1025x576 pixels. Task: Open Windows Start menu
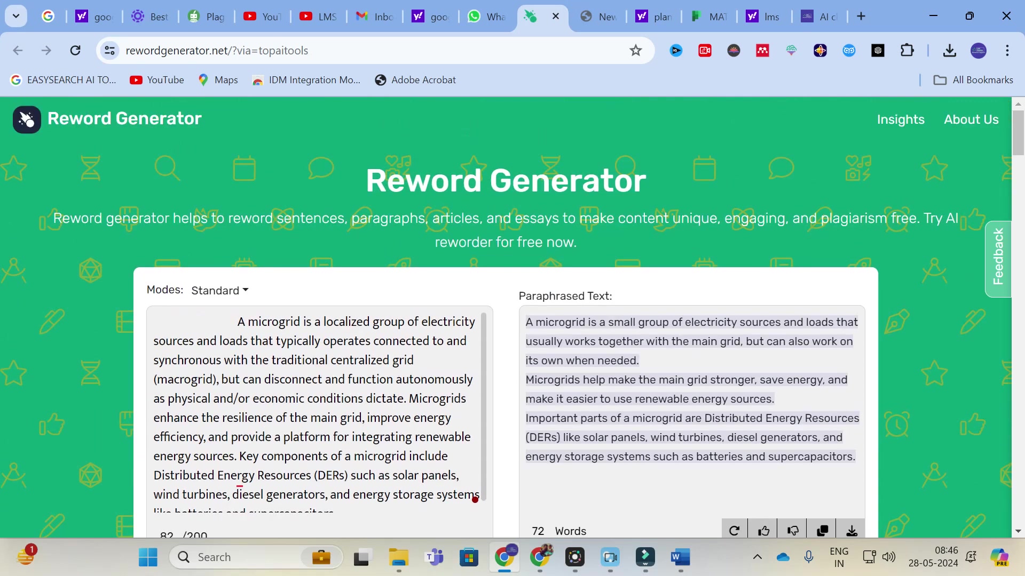(148, 557)
